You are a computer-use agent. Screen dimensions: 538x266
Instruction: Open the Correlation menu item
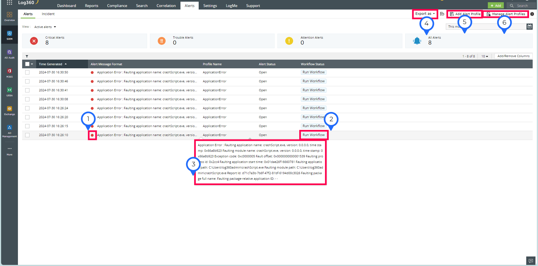[166, 5]
